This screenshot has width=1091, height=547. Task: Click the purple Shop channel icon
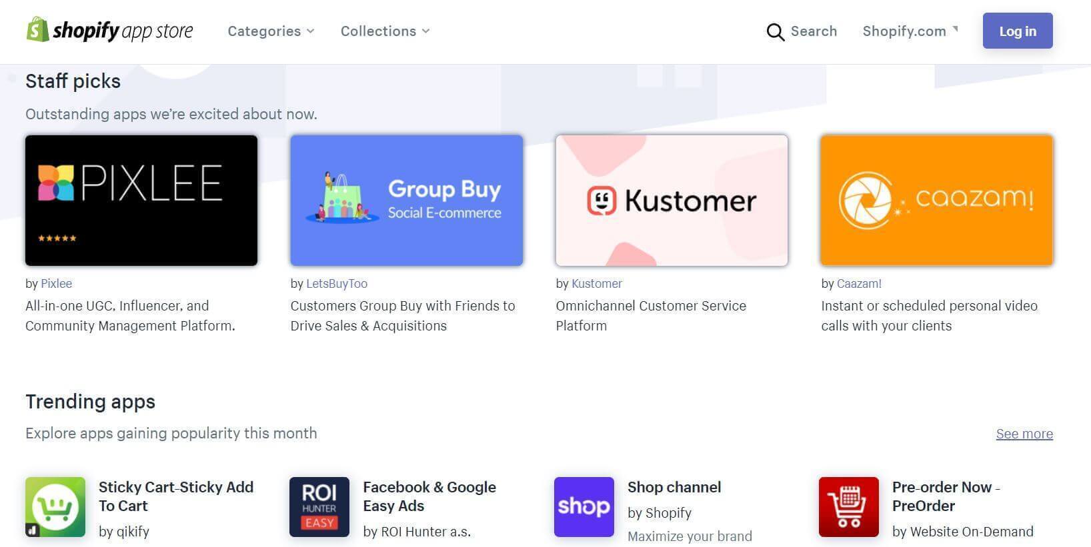pos(584,507)
